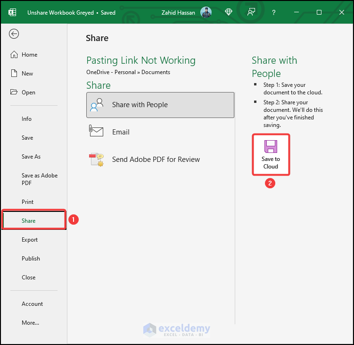Click the back arrow icon
Screen dimensions: 354x345
coord(14,34)
